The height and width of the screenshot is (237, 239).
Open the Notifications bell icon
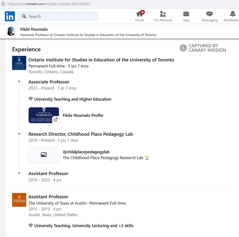233,14
